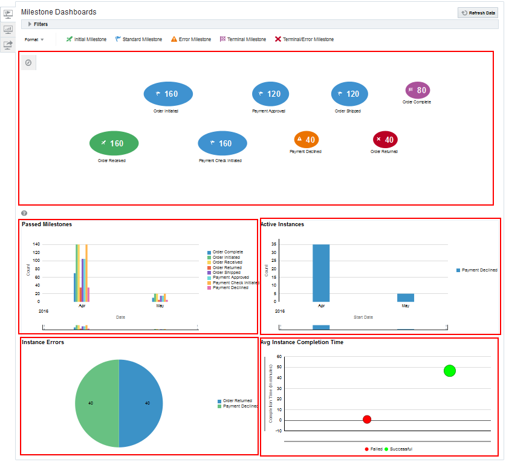
Task: Click Order Returned legend in Instance Errors
Action: pyautogui.click(x=235, y=401)
